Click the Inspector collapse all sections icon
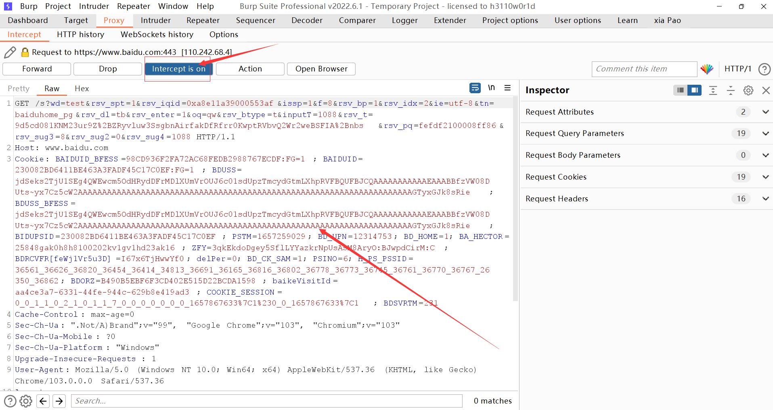The width and height of the screenshot is (773, 410). coord(731,90)
